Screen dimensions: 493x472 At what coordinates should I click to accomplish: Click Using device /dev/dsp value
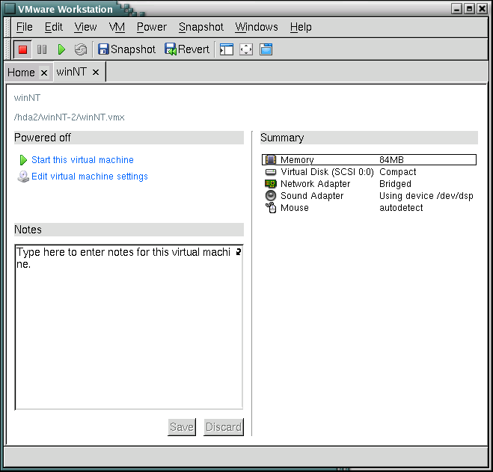point(426,196)
